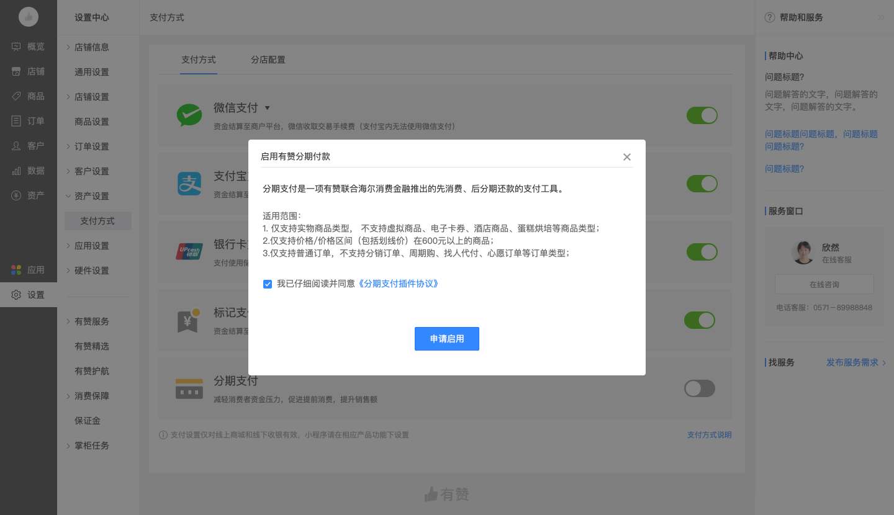Click the Alipay blue logo
Viewport: 894px width, 515px height.
tap(189, 183)
